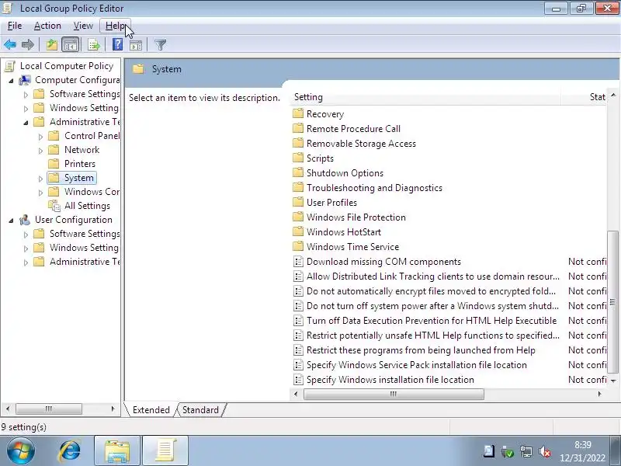The height and width of the screenshot is (466, 621).
Task: Open Windows Explorer from the taskbar
Action: [117, 451]
